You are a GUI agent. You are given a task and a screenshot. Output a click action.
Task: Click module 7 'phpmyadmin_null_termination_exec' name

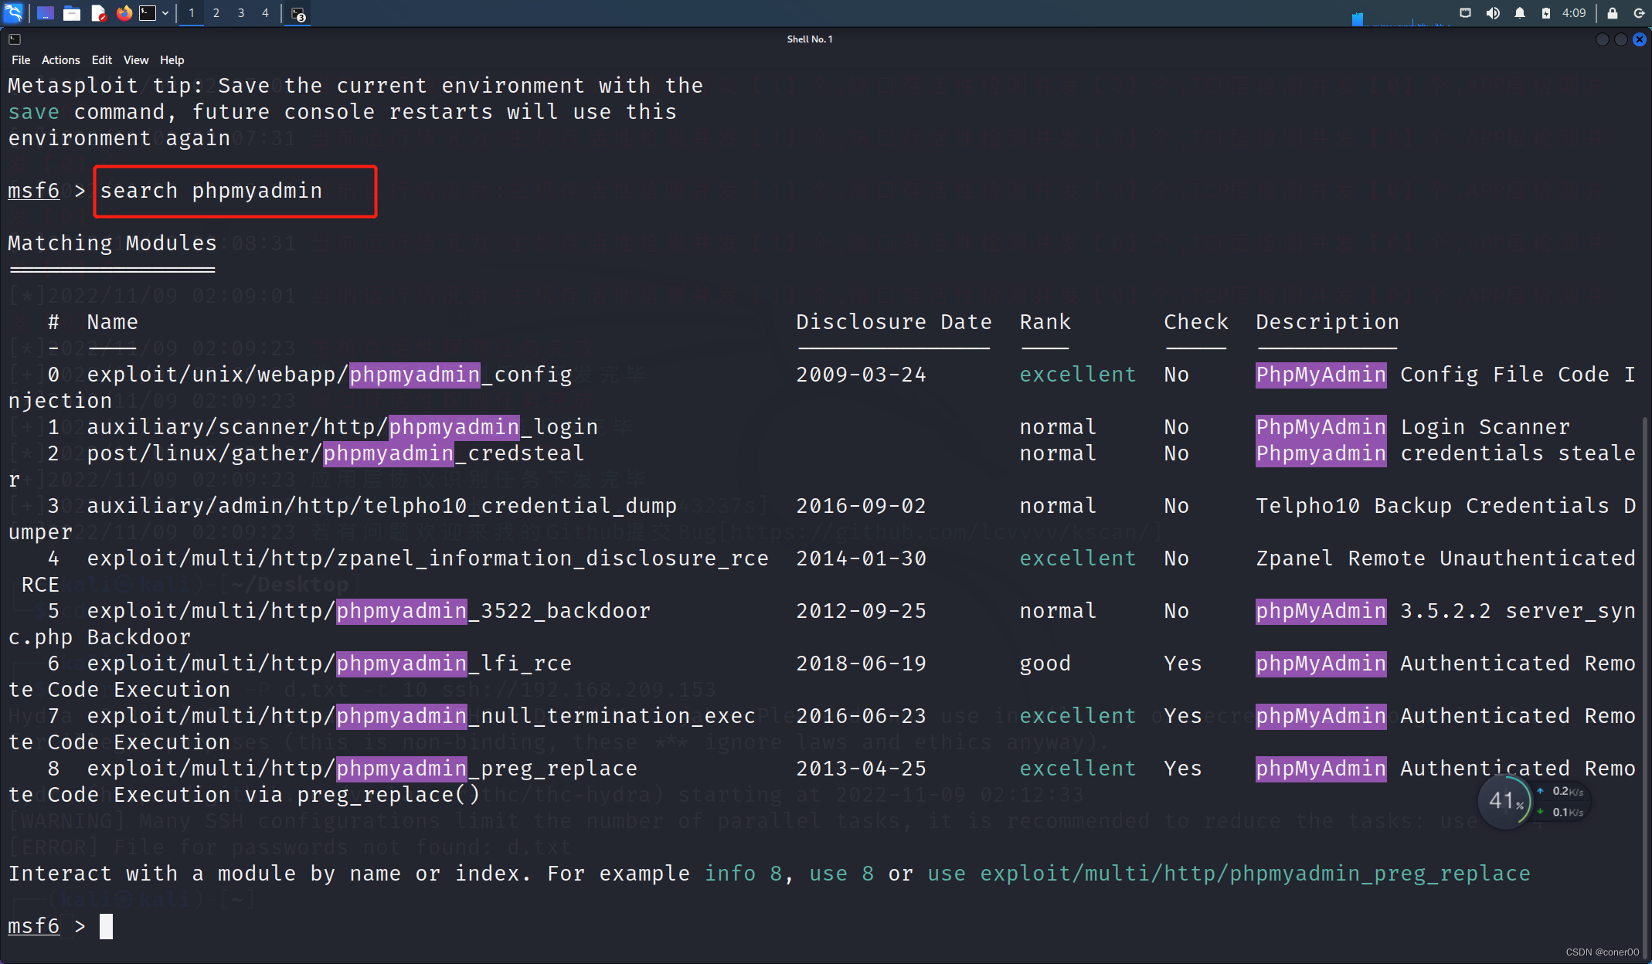pyautogui.click(x=421, y=716)
